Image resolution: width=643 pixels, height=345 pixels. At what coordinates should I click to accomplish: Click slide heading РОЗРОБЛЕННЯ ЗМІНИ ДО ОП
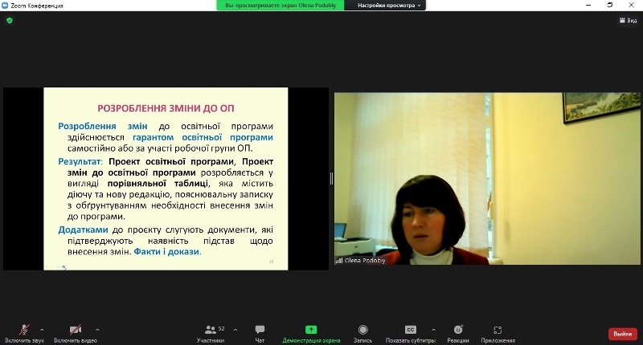coord(166,108)
